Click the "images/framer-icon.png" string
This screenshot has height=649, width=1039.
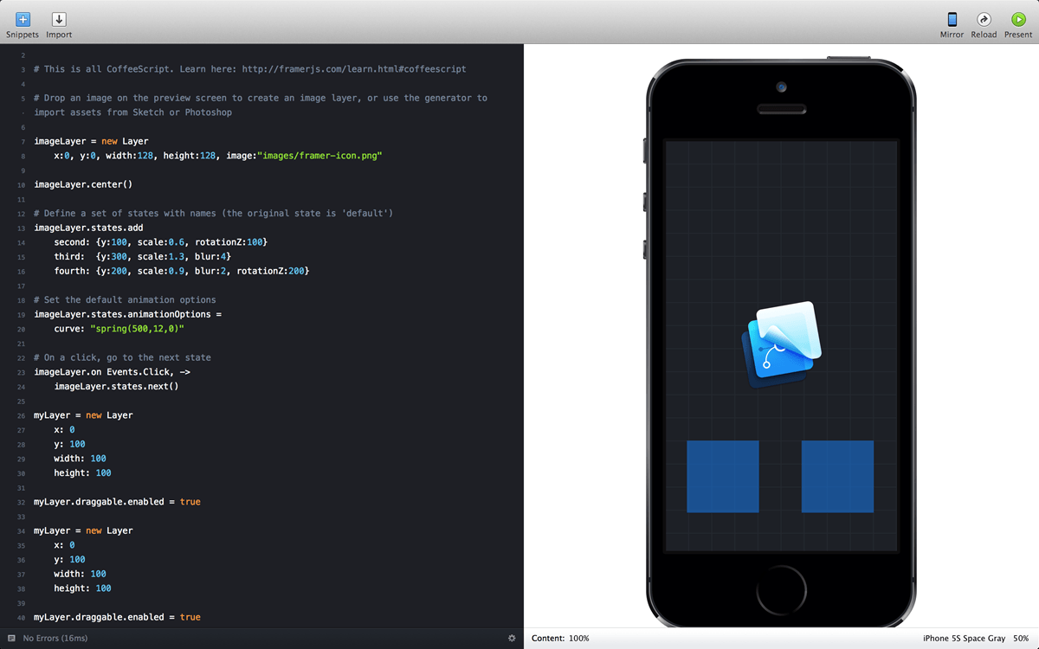tap(319, 156)
